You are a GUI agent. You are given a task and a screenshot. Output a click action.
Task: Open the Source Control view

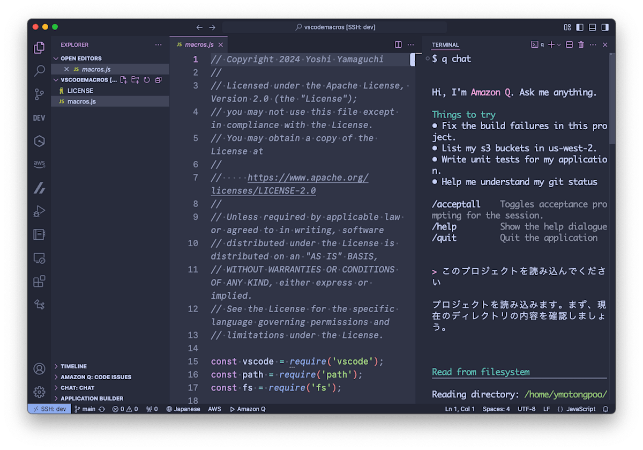tap(39, 94)
